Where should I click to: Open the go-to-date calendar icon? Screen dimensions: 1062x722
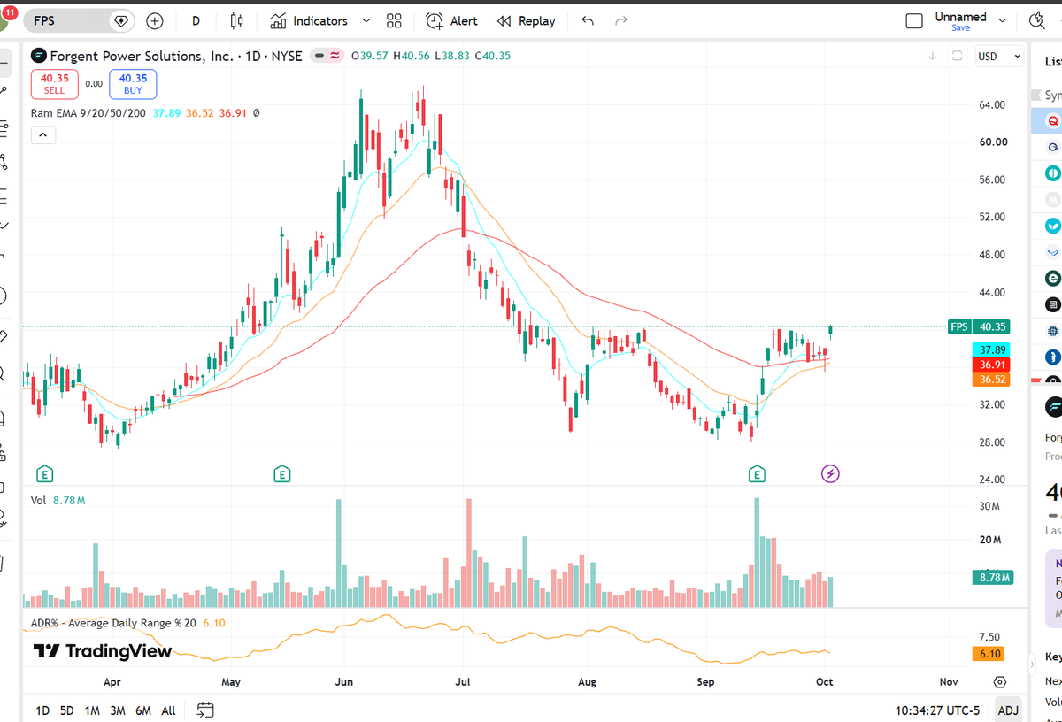click(x=205, y=710)
